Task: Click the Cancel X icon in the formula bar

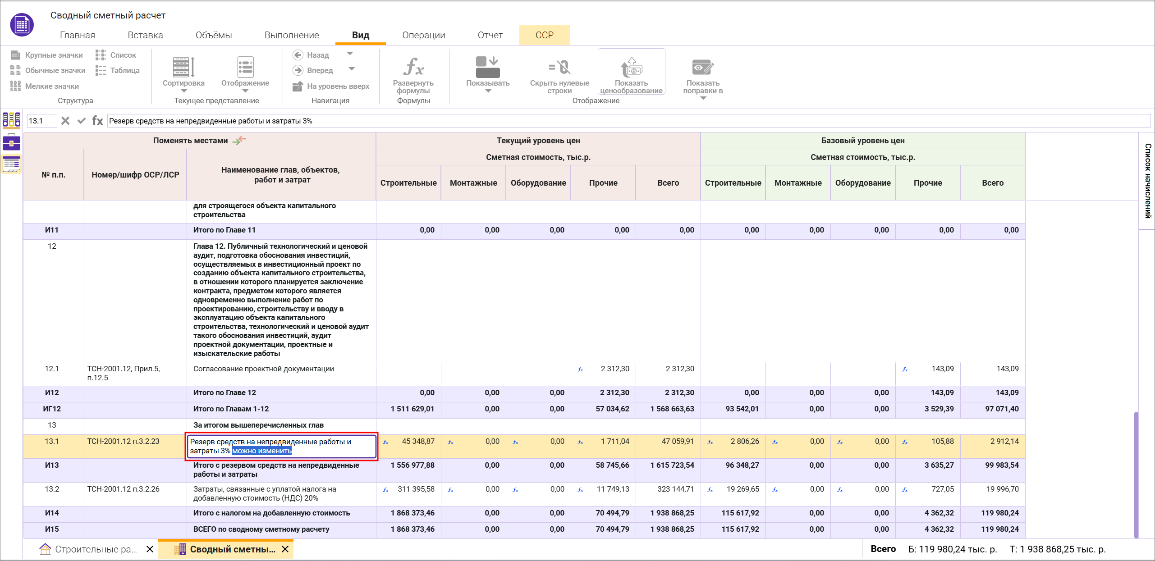Action: [x=65, y=121]
